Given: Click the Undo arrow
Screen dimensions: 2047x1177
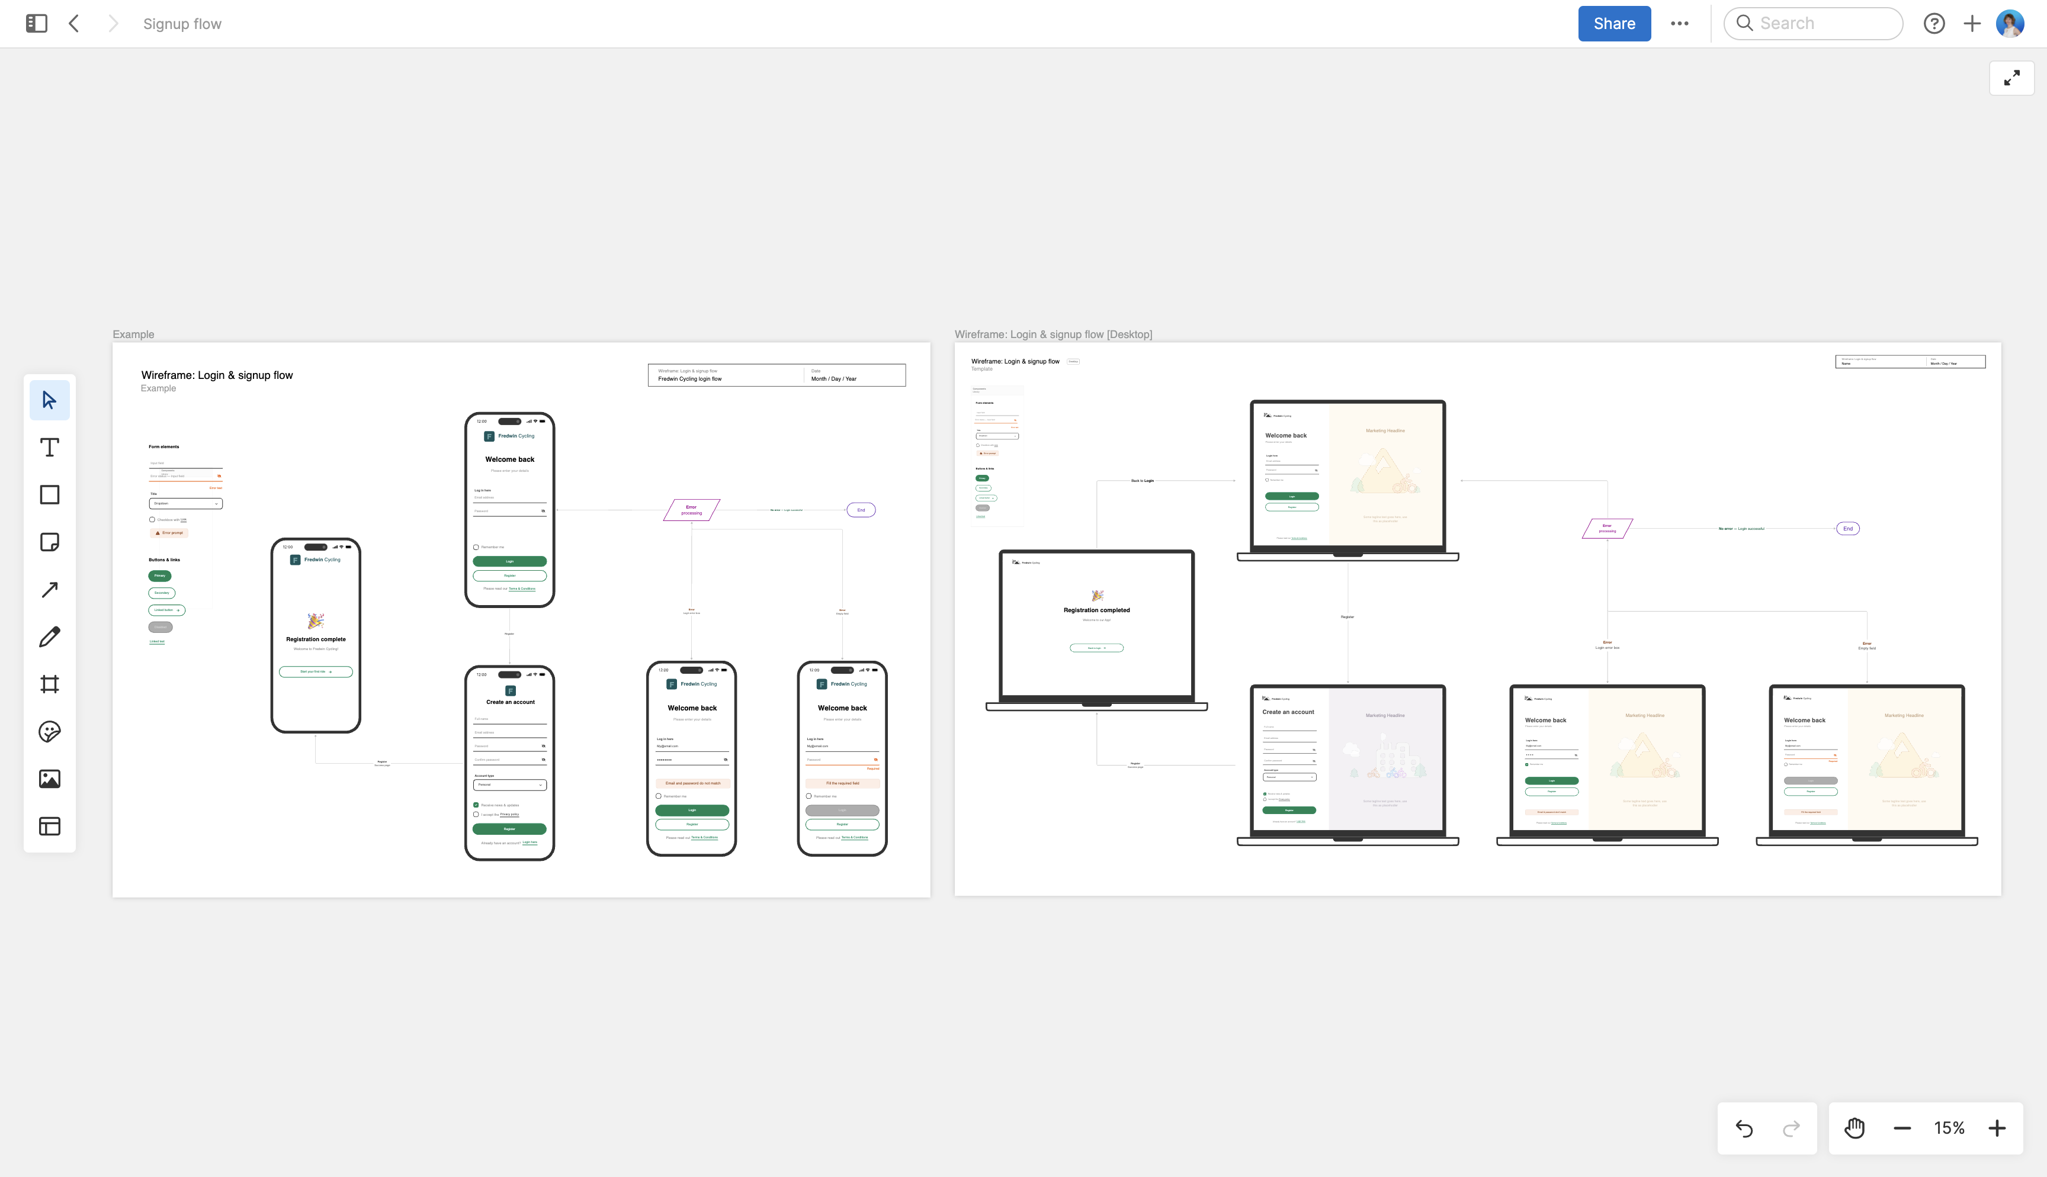Looking at the screenshot, I should coord(1744,1128).
